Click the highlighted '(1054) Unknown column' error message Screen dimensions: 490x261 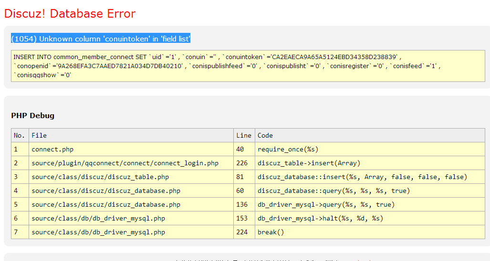[101, 39]
